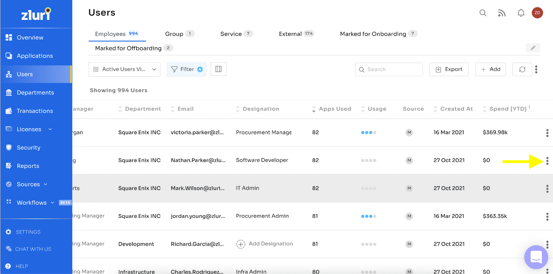Click usage dots indicator for victoria.parker

click(x=368, y=133)
